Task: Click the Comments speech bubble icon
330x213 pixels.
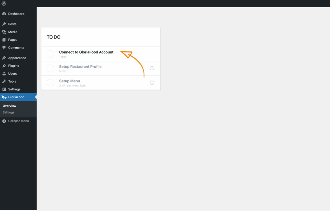Action: point(4,48)
